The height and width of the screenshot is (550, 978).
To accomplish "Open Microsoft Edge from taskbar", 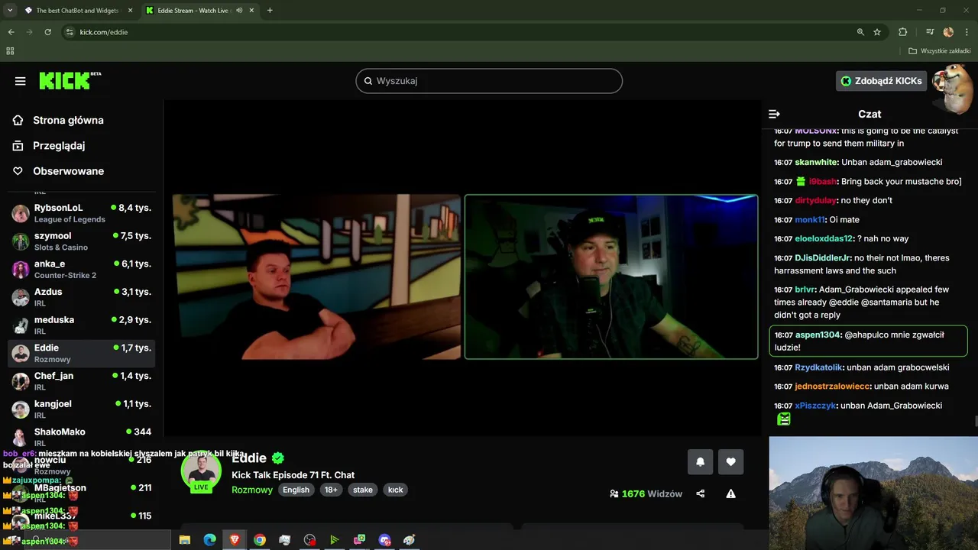I will click(x=209, y=540).
